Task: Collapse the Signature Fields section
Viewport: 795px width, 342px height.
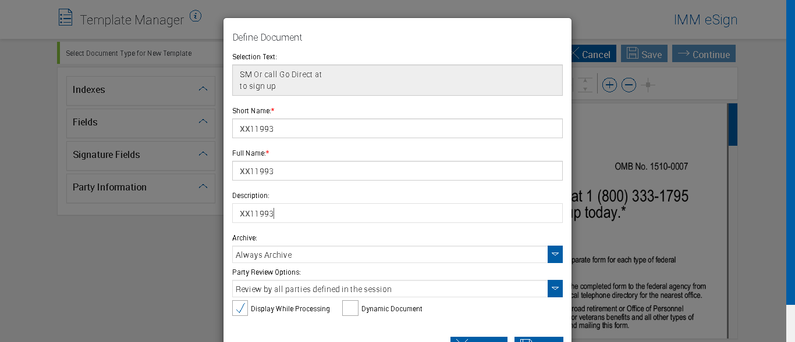Action: point(203,154)
